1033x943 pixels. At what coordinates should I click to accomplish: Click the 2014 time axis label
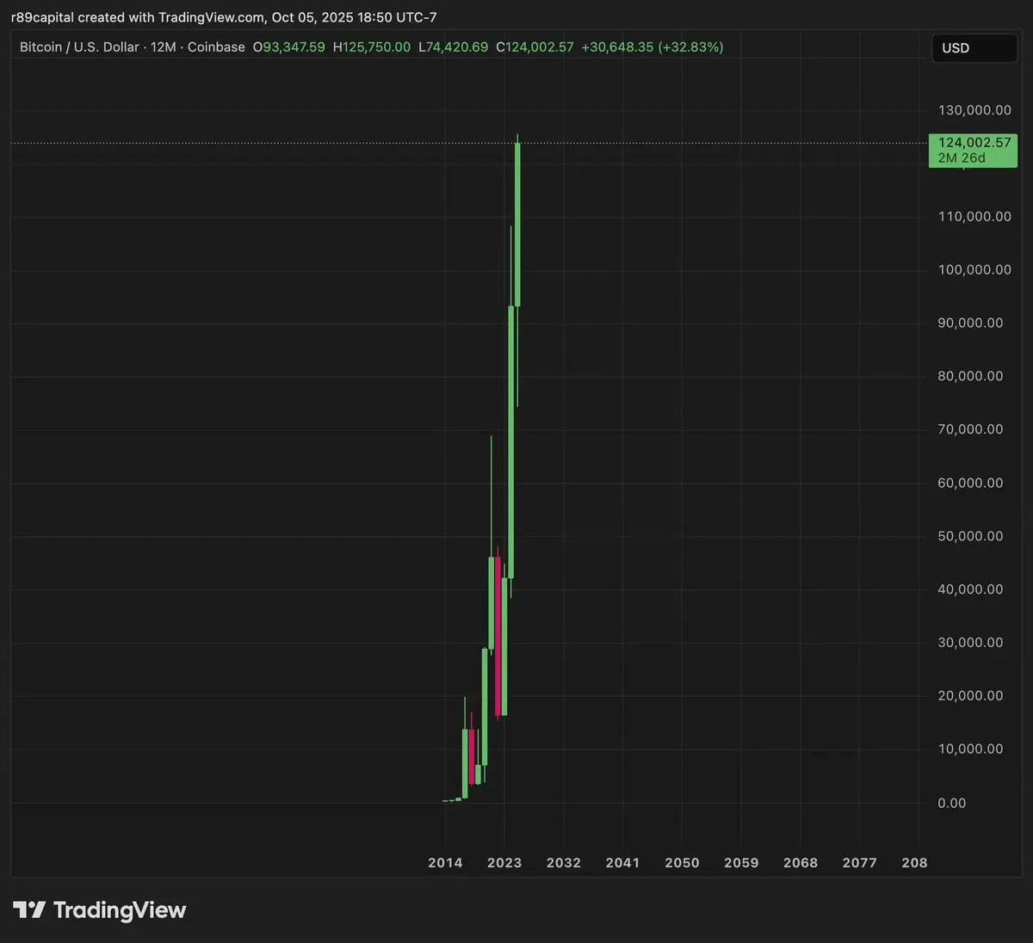[x=445, y=862]
